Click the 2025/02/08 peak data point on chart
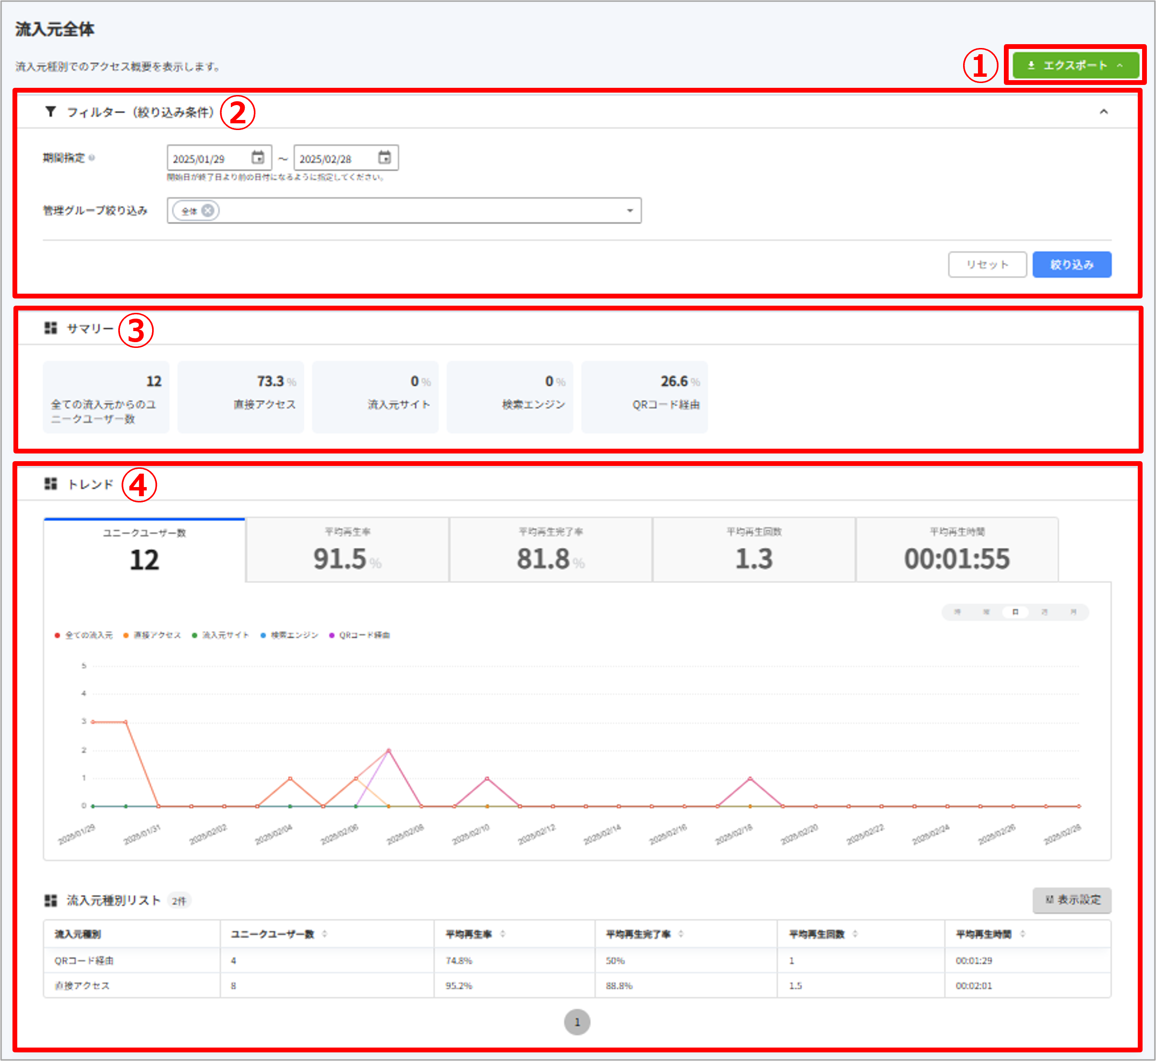 point(389,751)
